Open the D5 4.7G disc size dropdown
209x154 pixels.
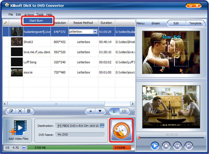[x=24, y=148]
